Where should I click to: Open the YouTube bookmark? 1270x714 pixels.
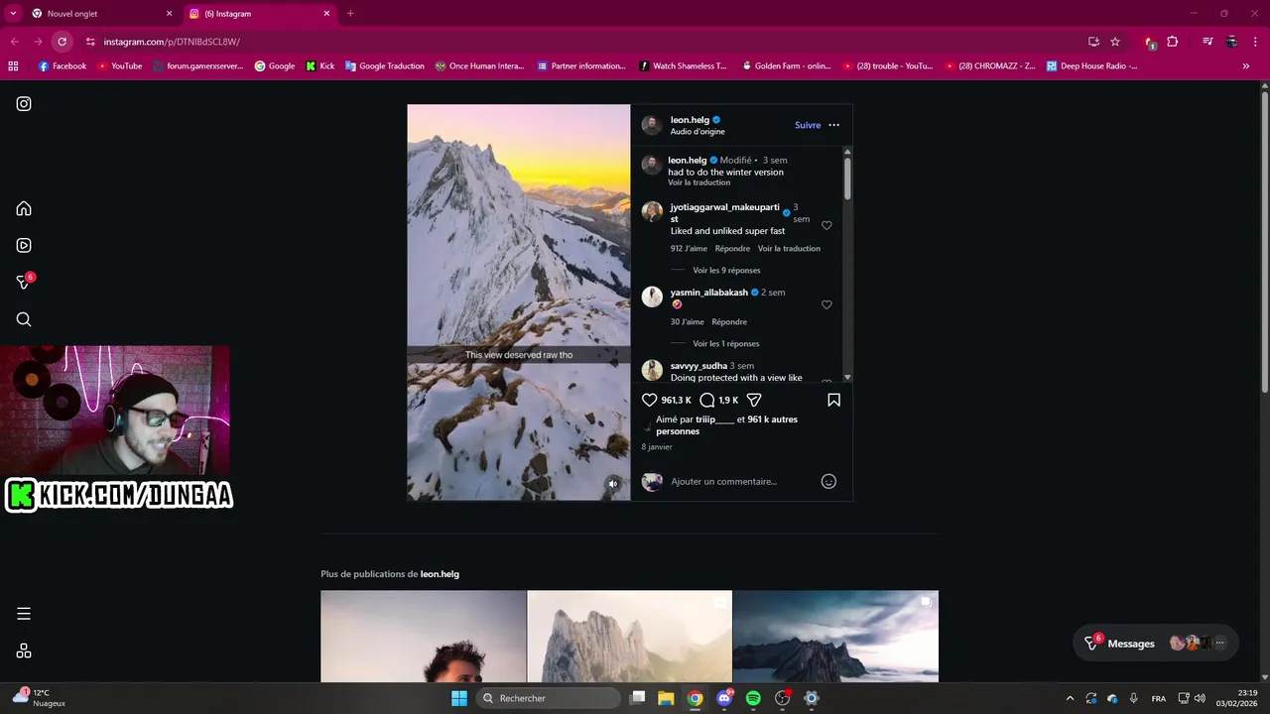pyautogui.click(x=120, y=66)
